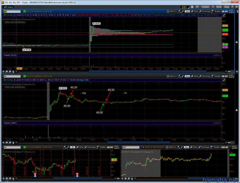240x183 pixels.
Task: Open the Style menu of the 3m chart
Action: (194, 11)
